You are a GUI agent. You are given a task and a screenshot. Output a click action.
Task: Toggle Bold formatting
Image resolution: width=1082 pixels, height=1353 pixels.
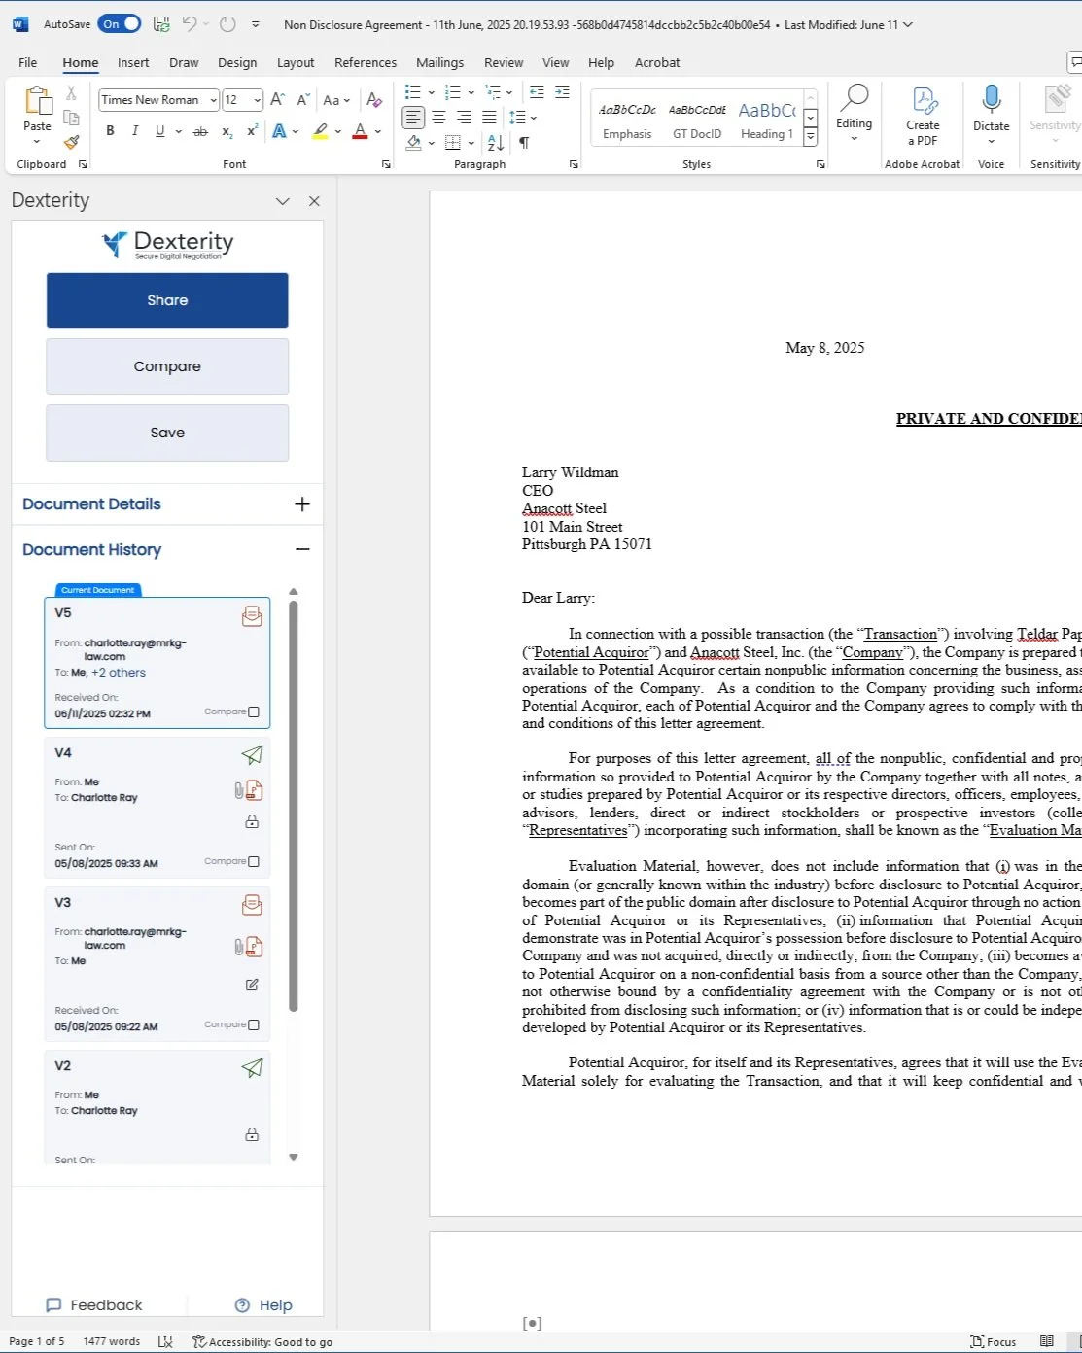point(110,131)
